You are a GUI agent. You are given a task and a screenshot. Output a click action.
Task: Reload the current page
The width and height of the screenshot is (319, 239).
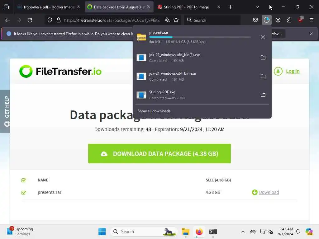tap(30, 20)
